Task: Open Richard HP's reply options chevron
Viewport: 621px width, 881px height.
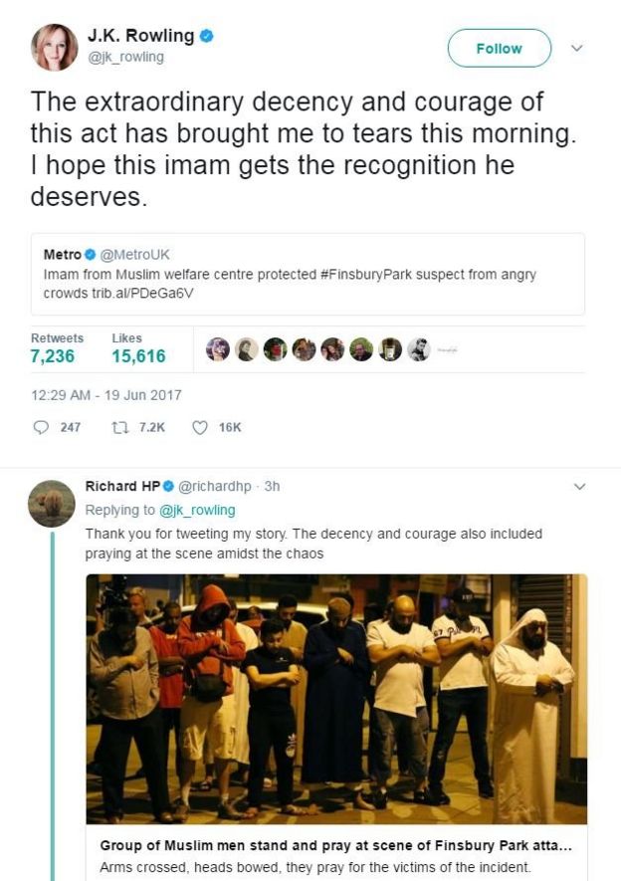Action: click(x=580, y=487)
